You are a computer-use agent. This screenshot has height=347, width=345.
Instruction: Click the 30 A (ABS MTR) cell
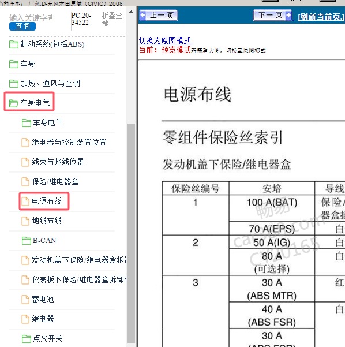tap(272, 289)
